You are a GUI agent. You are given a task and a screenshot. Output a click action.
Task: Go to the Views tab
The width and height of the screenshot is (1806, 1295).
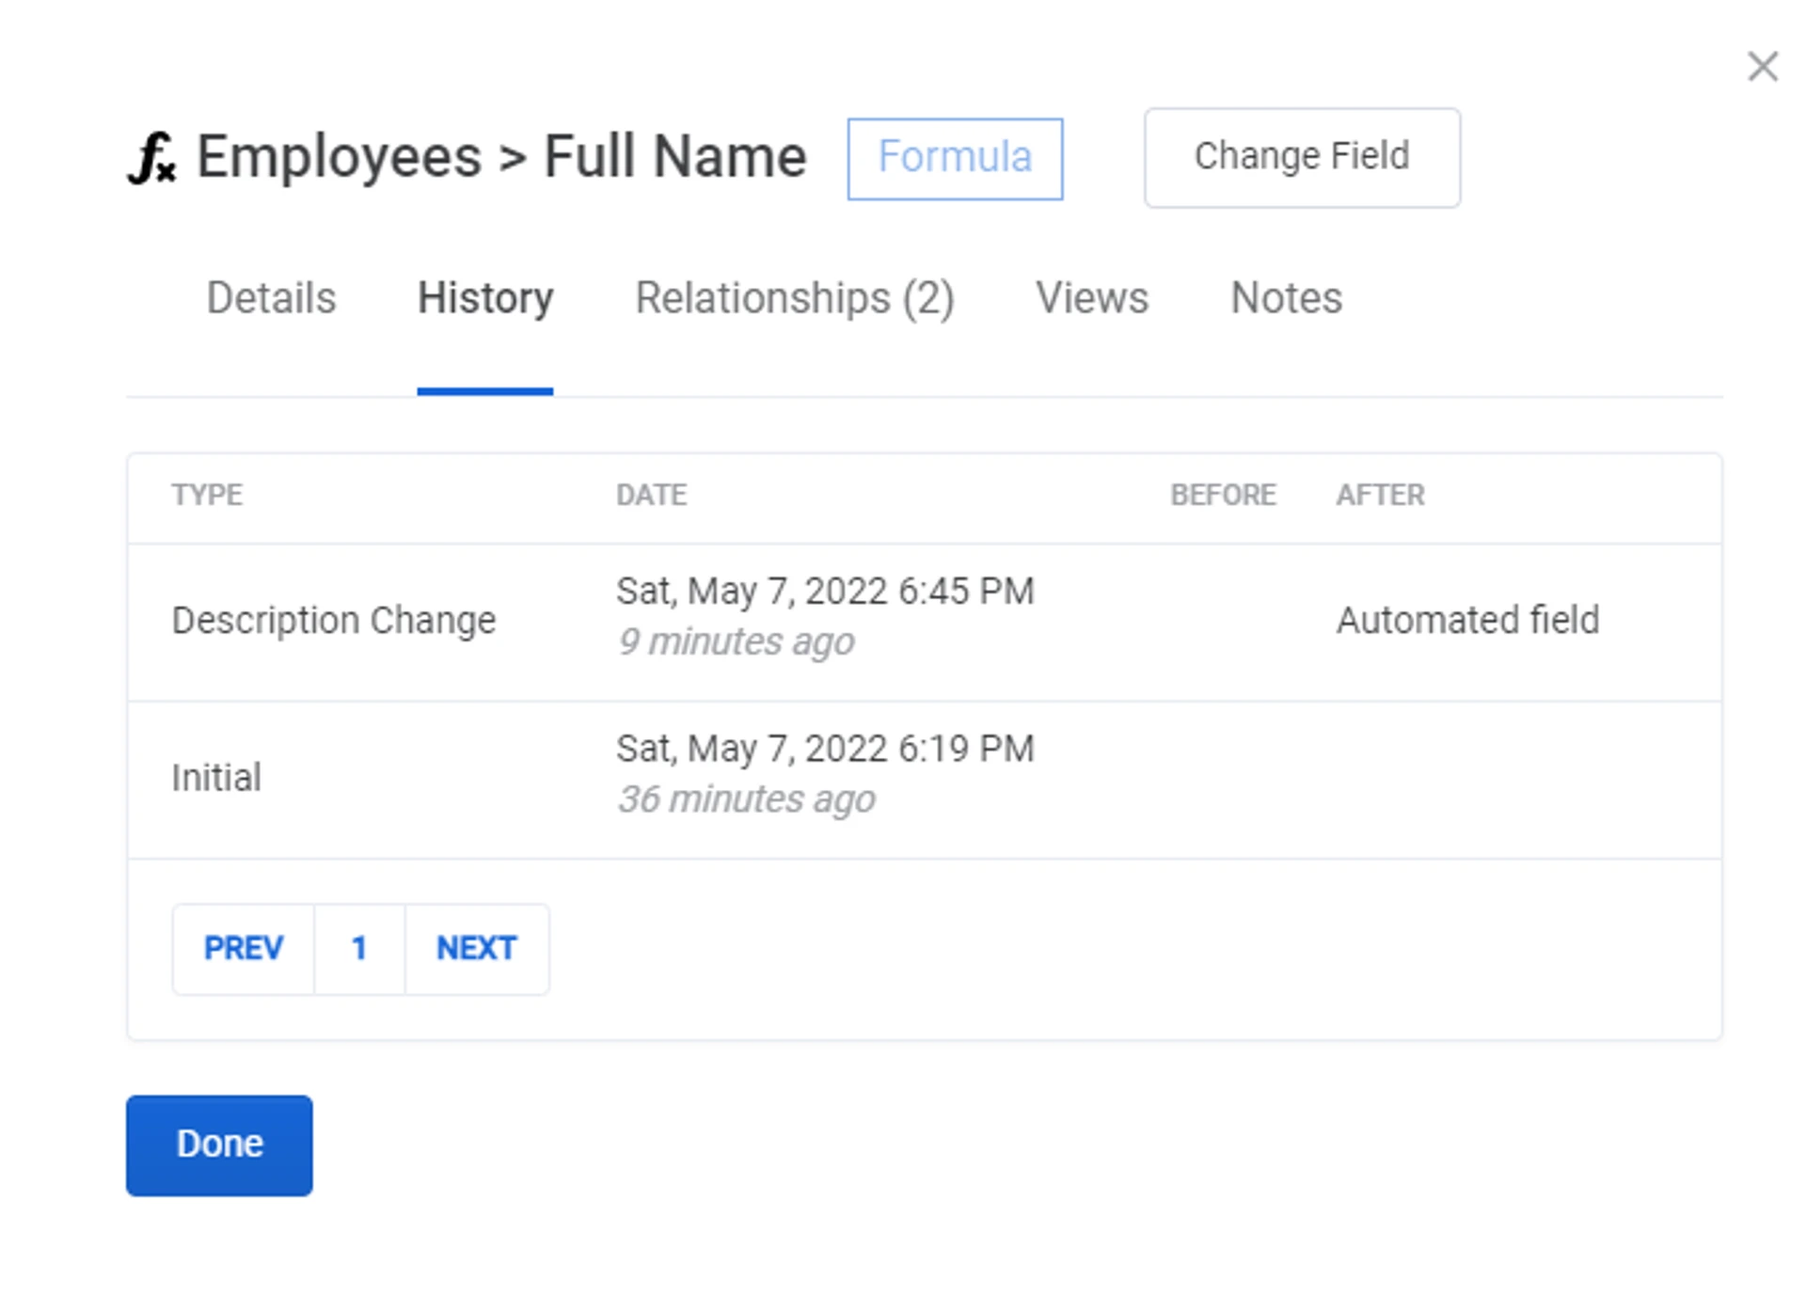click(1091, 298)
